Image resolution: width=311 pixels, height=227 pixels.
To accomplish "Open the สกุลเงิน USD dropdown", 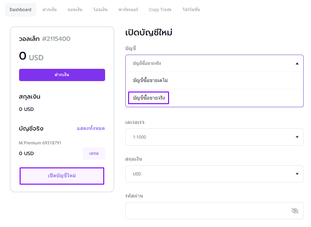I will click(x=215, y=174).
